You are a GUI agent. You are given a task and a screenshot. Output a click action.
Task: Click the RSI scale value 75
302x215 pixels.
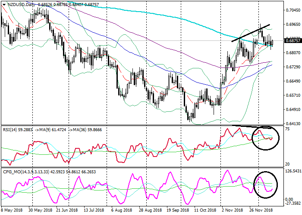coord(287,129)
